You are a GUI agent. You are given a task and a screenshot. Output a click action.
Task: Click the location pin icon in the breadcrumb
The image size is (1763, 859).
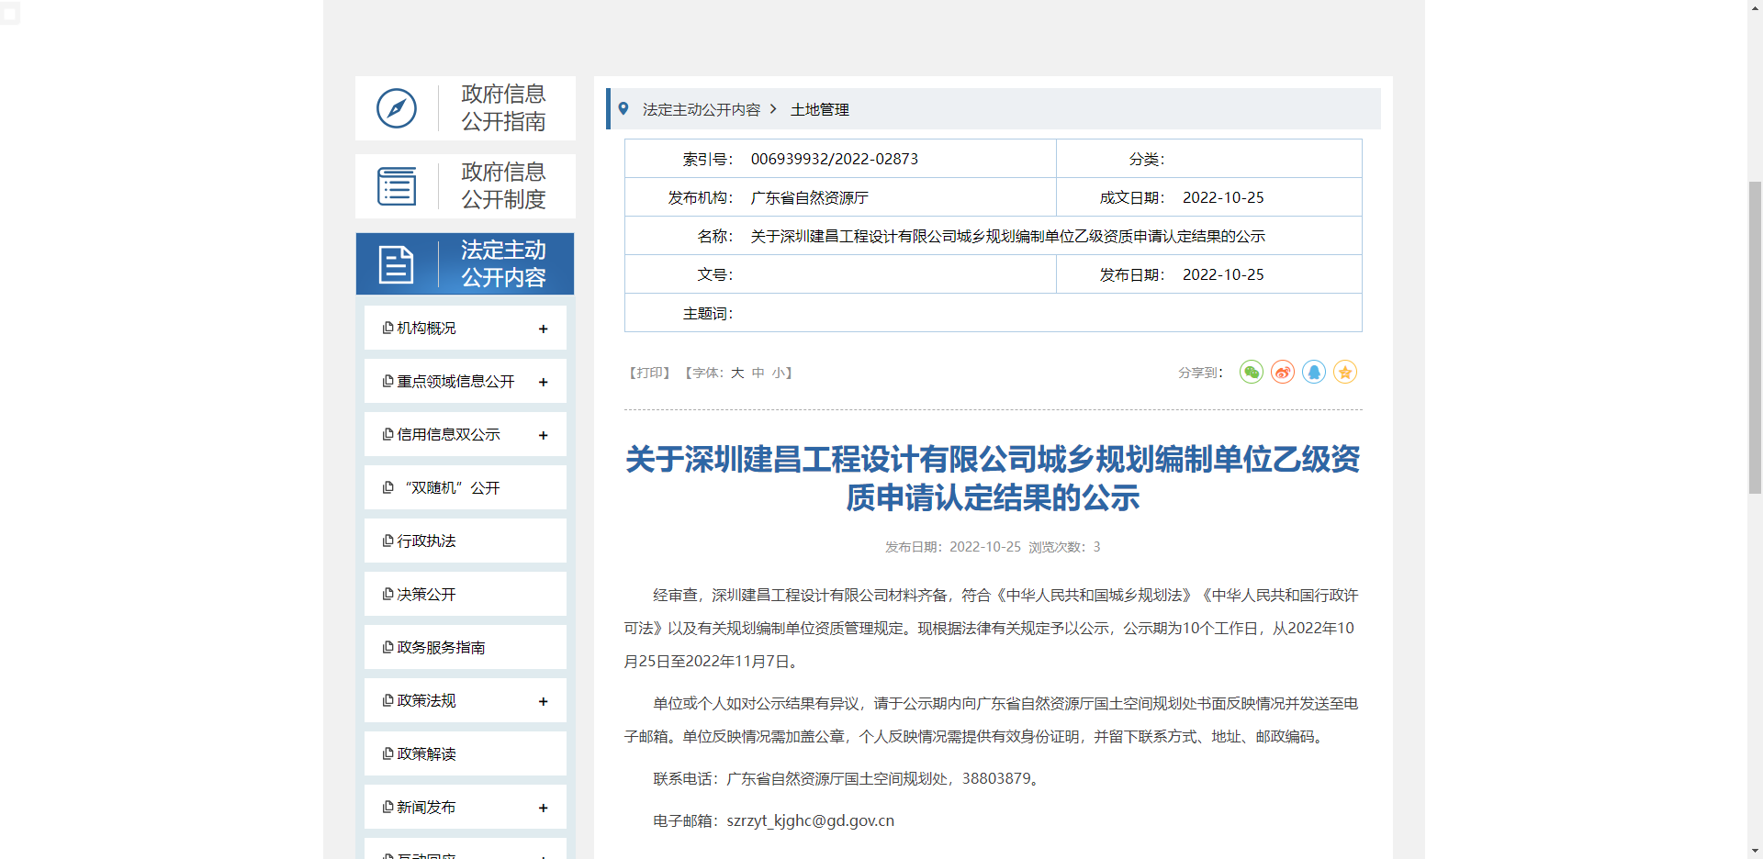click(x=625, y=108)
